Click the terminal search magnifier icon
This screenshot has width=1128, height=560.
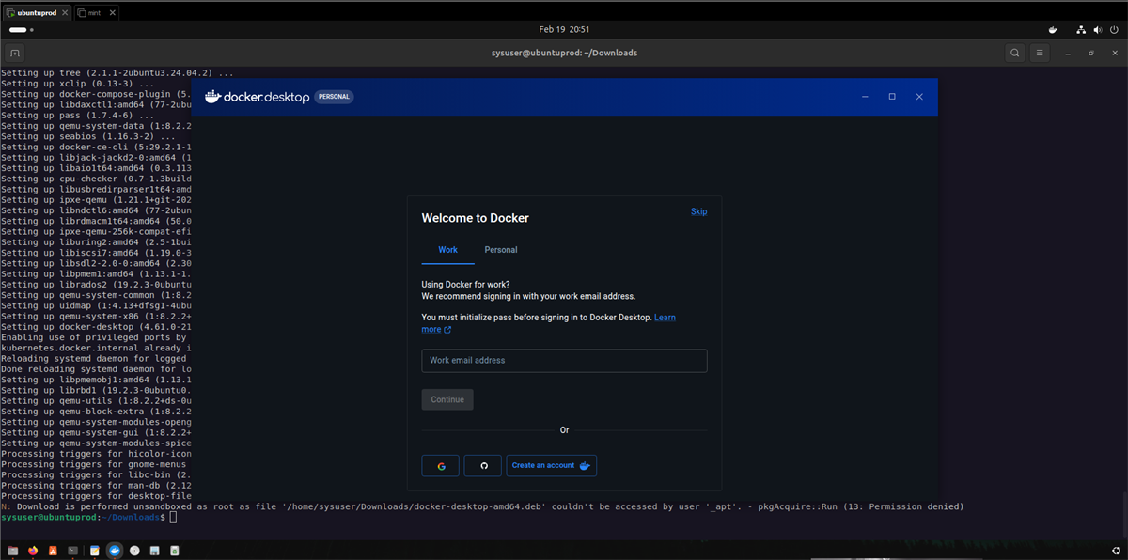[x=1014, y=53]
